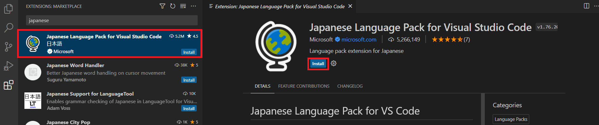This screenshot has width=599, height=125.
Task: Click the 5.2M download count in list
Action: point(177,36)
